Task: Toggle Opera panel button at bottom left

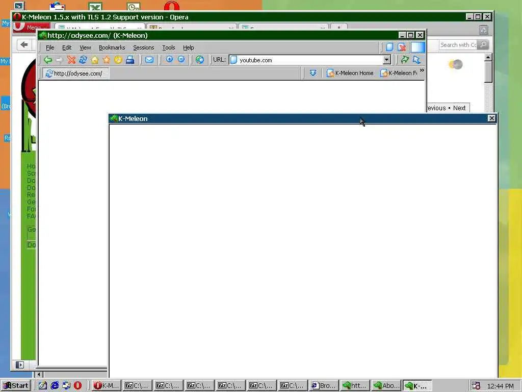Action: (20, 365)
